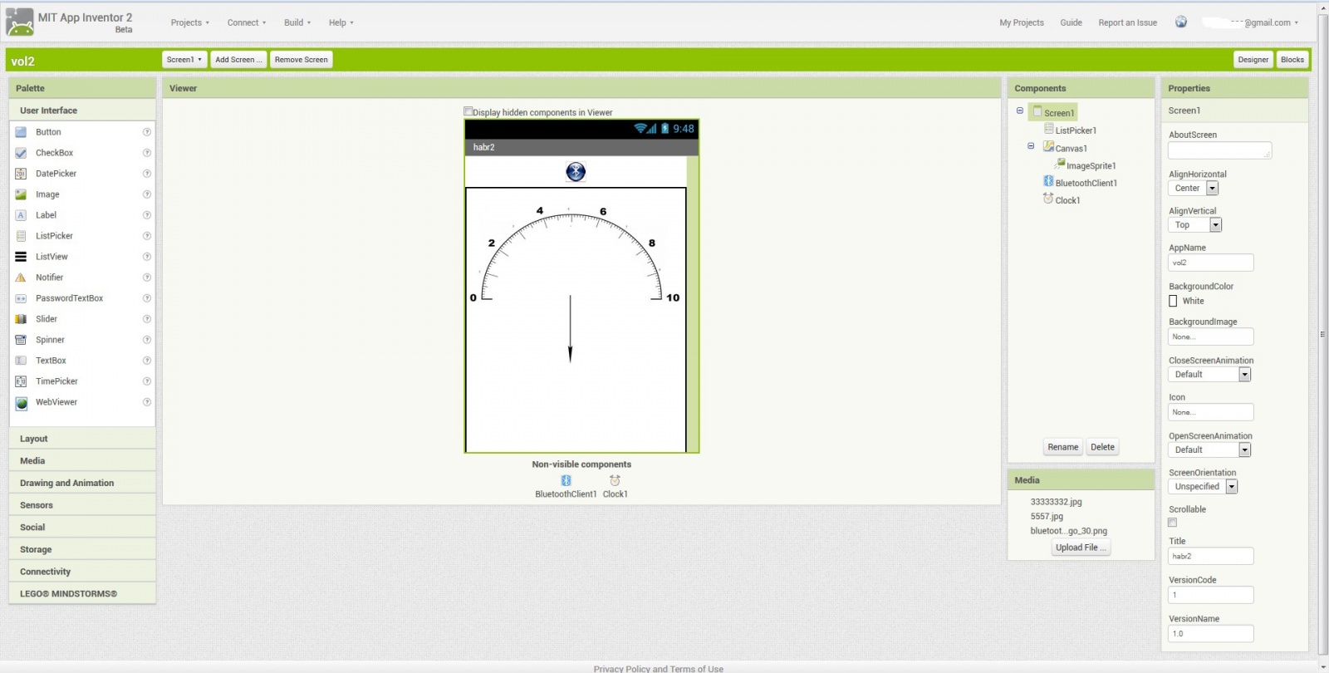Viewport: 1329px width, 673px height.
Task: Expand the Layout palette section
Action: click(82, 439)
